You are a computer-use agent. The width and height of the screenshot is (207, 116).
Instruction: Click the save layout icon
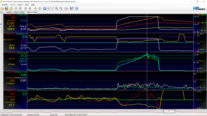(72, 8)
